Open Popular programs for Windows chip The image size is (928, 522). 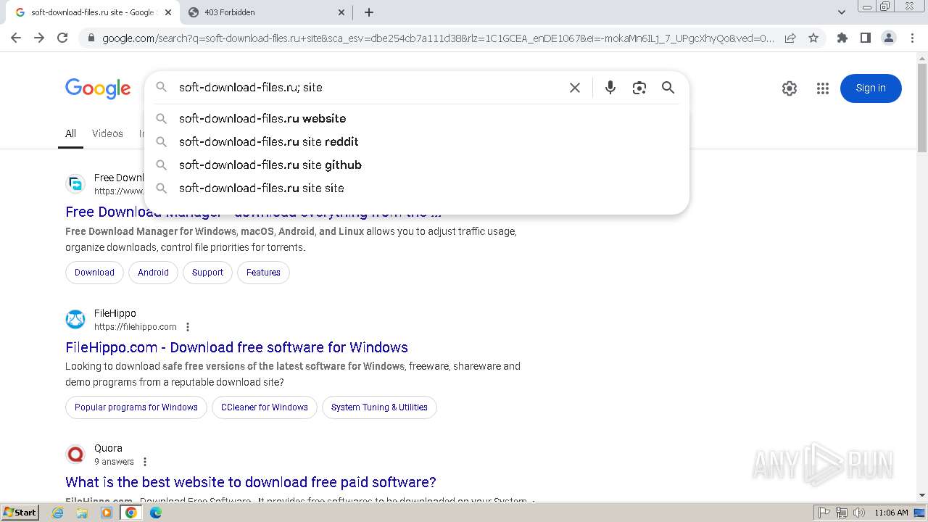pos(136,407)
